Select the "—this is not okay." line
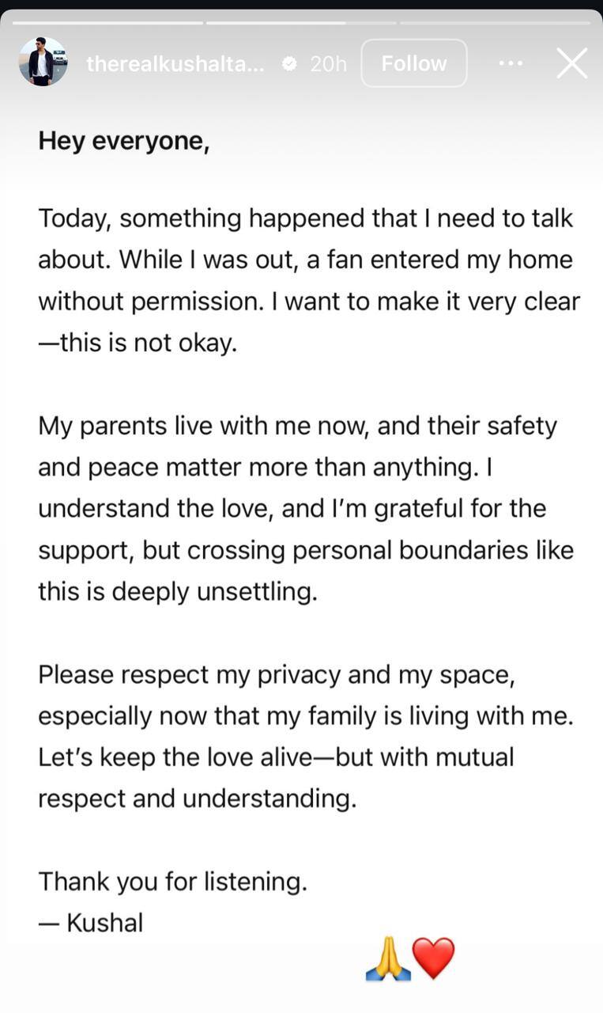This screenshot has height=1013, width=603. point(138,344)
